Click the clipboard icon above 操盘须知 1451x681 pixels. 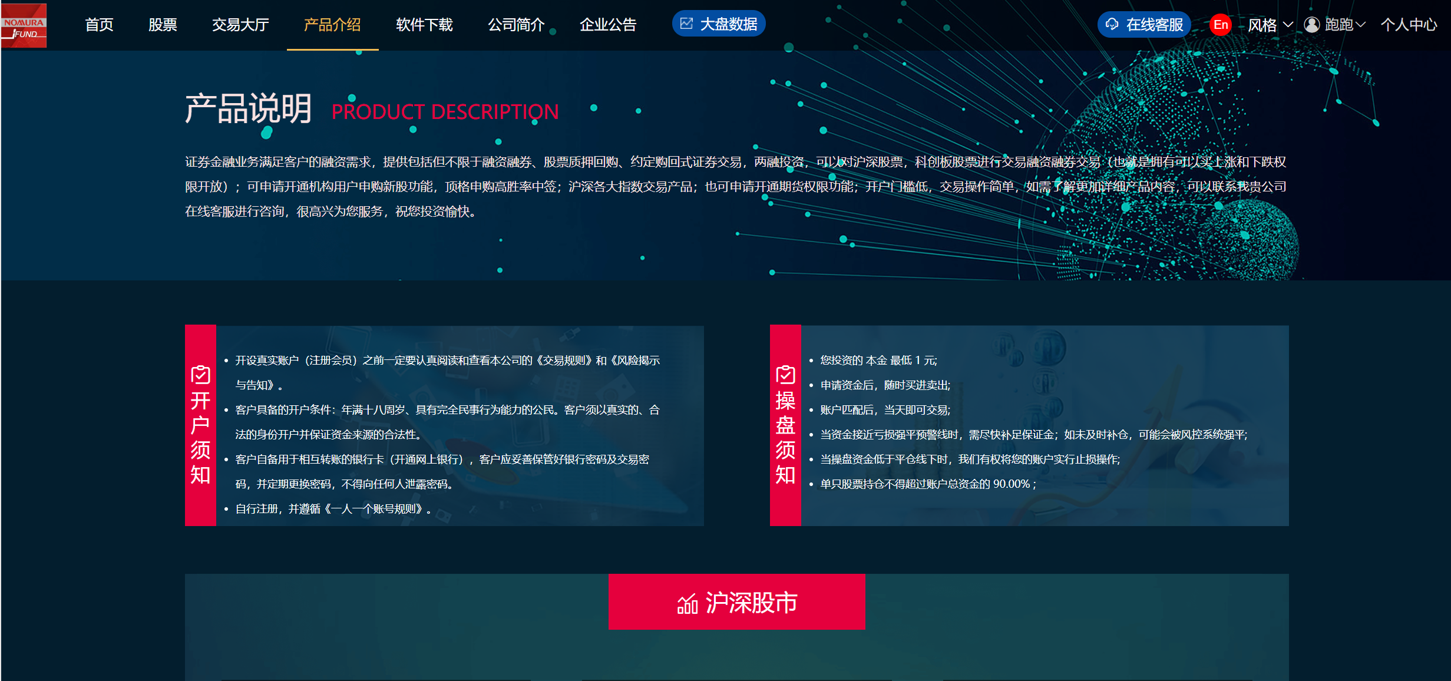(785, 375)
